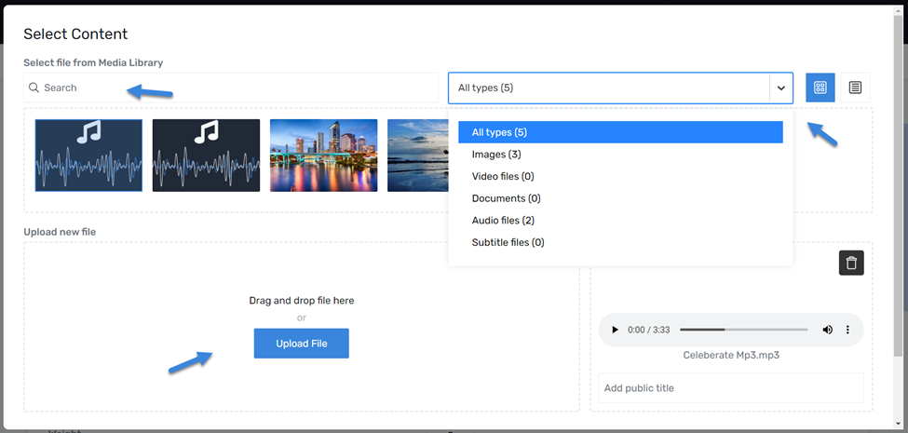Click the Add public title field

point(731,388)
